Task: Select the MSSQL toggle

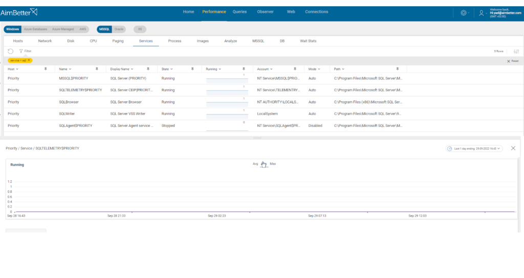Action: [x=104, y=29]
